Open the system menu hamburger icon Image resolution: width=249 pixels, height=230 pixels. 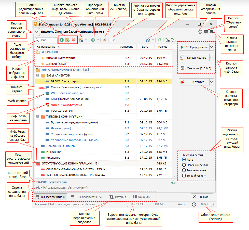(212, 32)
